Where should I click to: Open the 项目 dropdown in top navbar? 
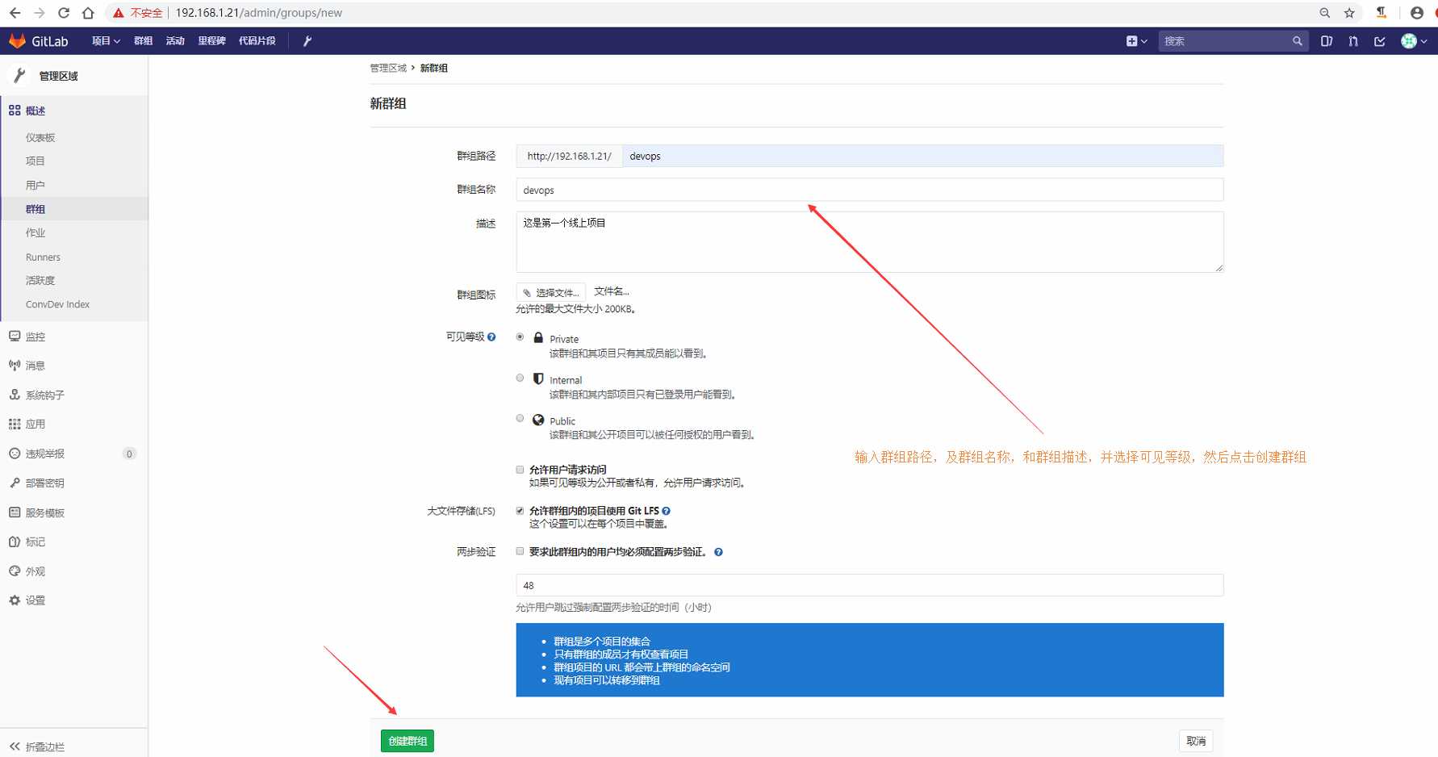[x=106, y=41]
